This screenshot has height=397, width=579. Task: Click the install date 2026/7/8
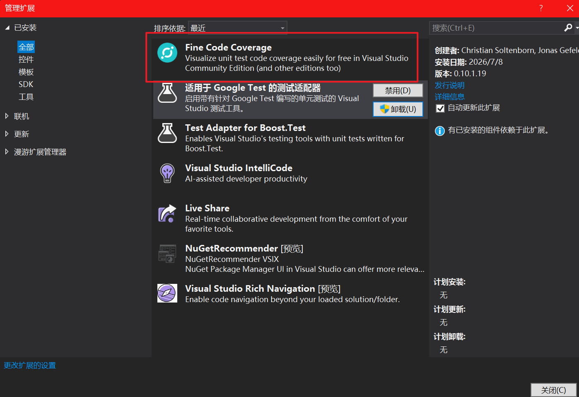[485, 62]
